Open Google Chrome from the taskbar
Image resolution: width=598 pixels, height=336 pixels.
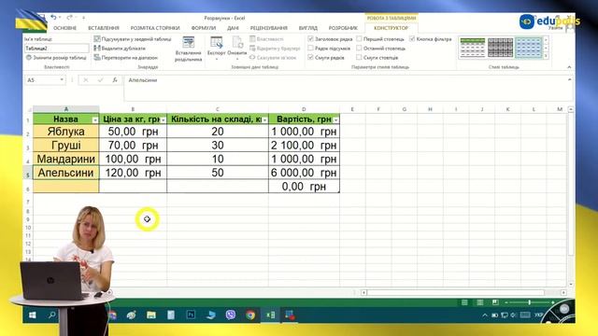point(250,315)
